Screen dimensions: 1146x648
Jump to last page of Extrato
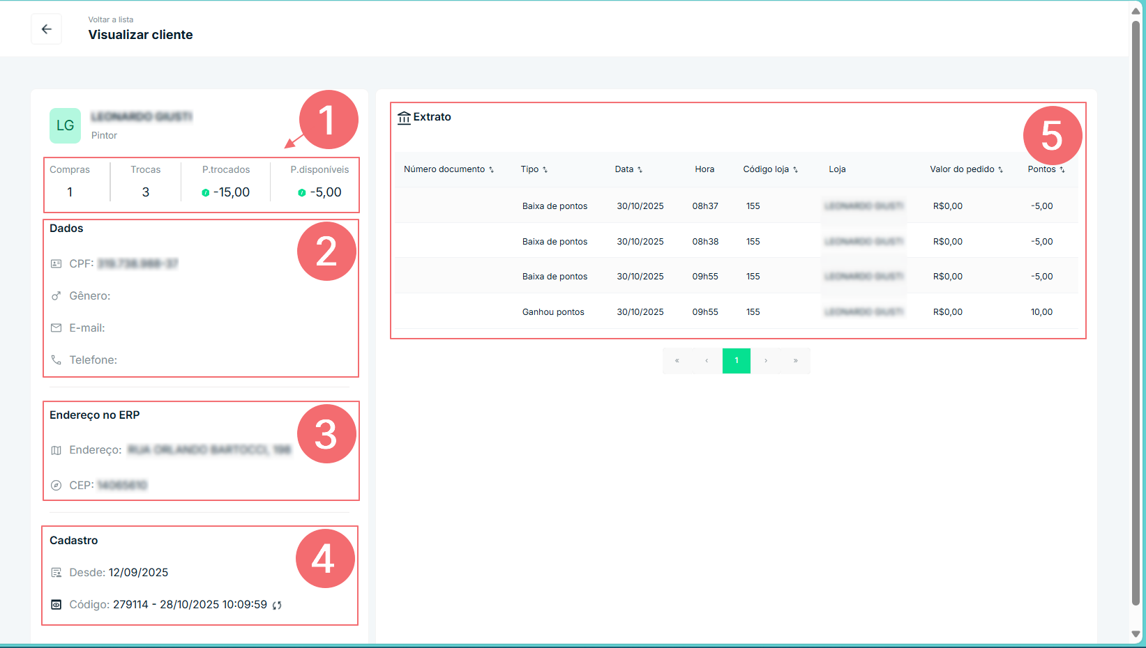click(795, 361)
